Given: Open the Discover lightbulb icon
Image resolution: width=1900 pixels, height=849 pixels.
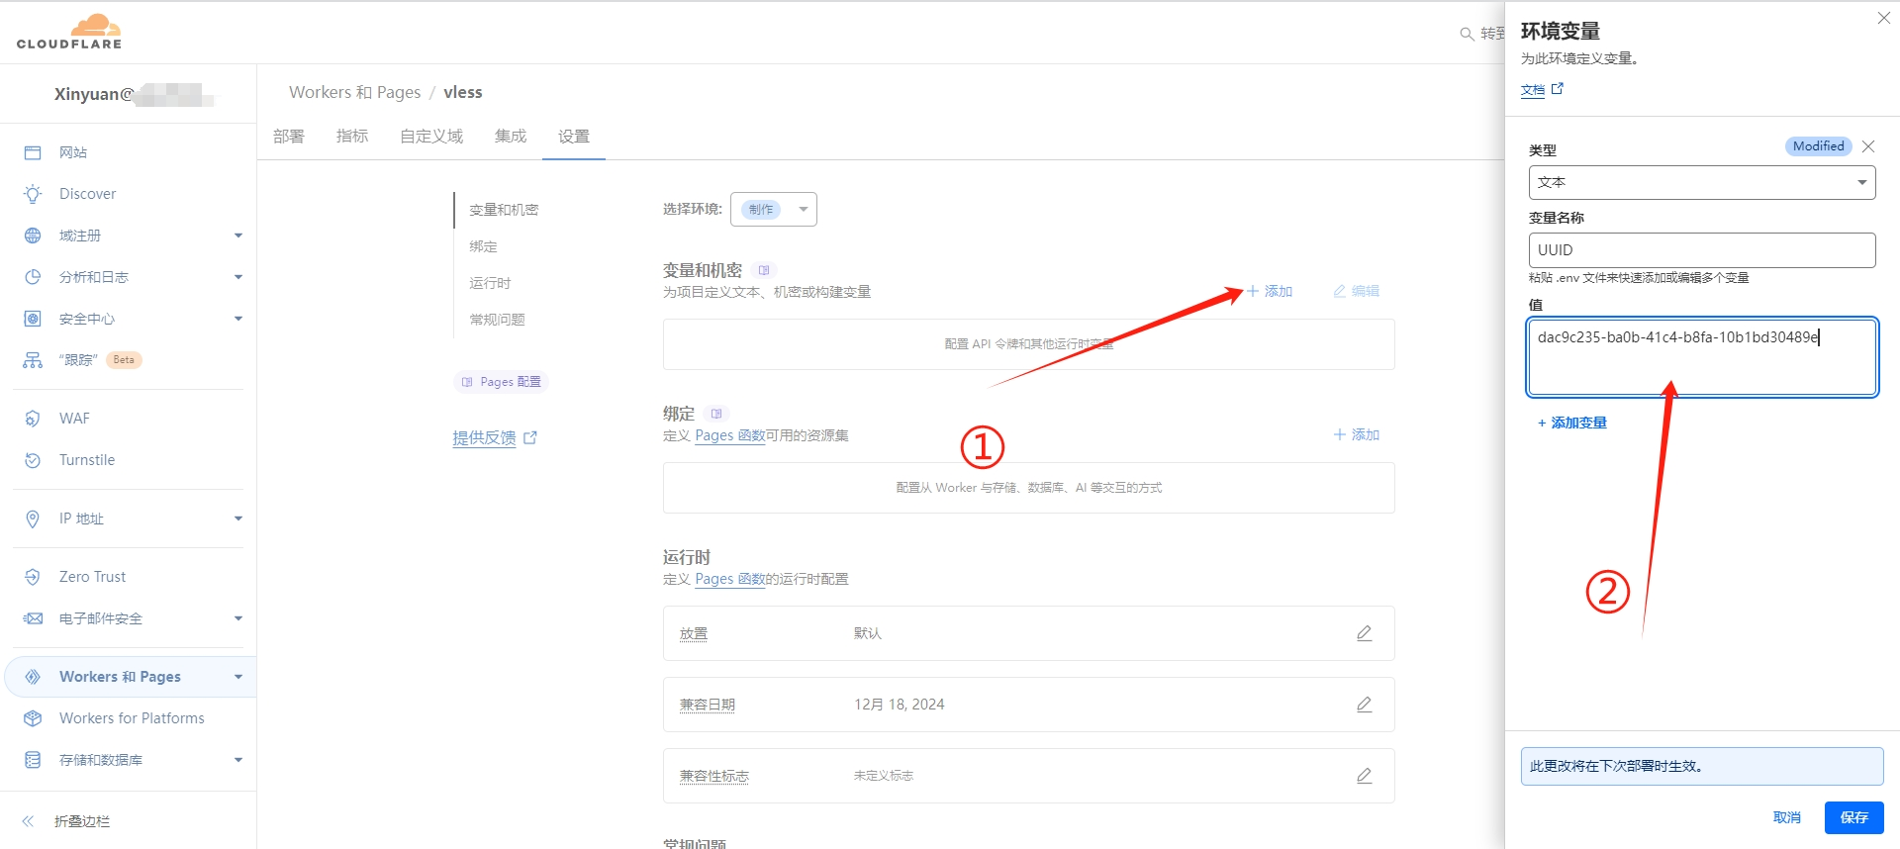Looking at the screenshot, I should (x=33, y=194).
